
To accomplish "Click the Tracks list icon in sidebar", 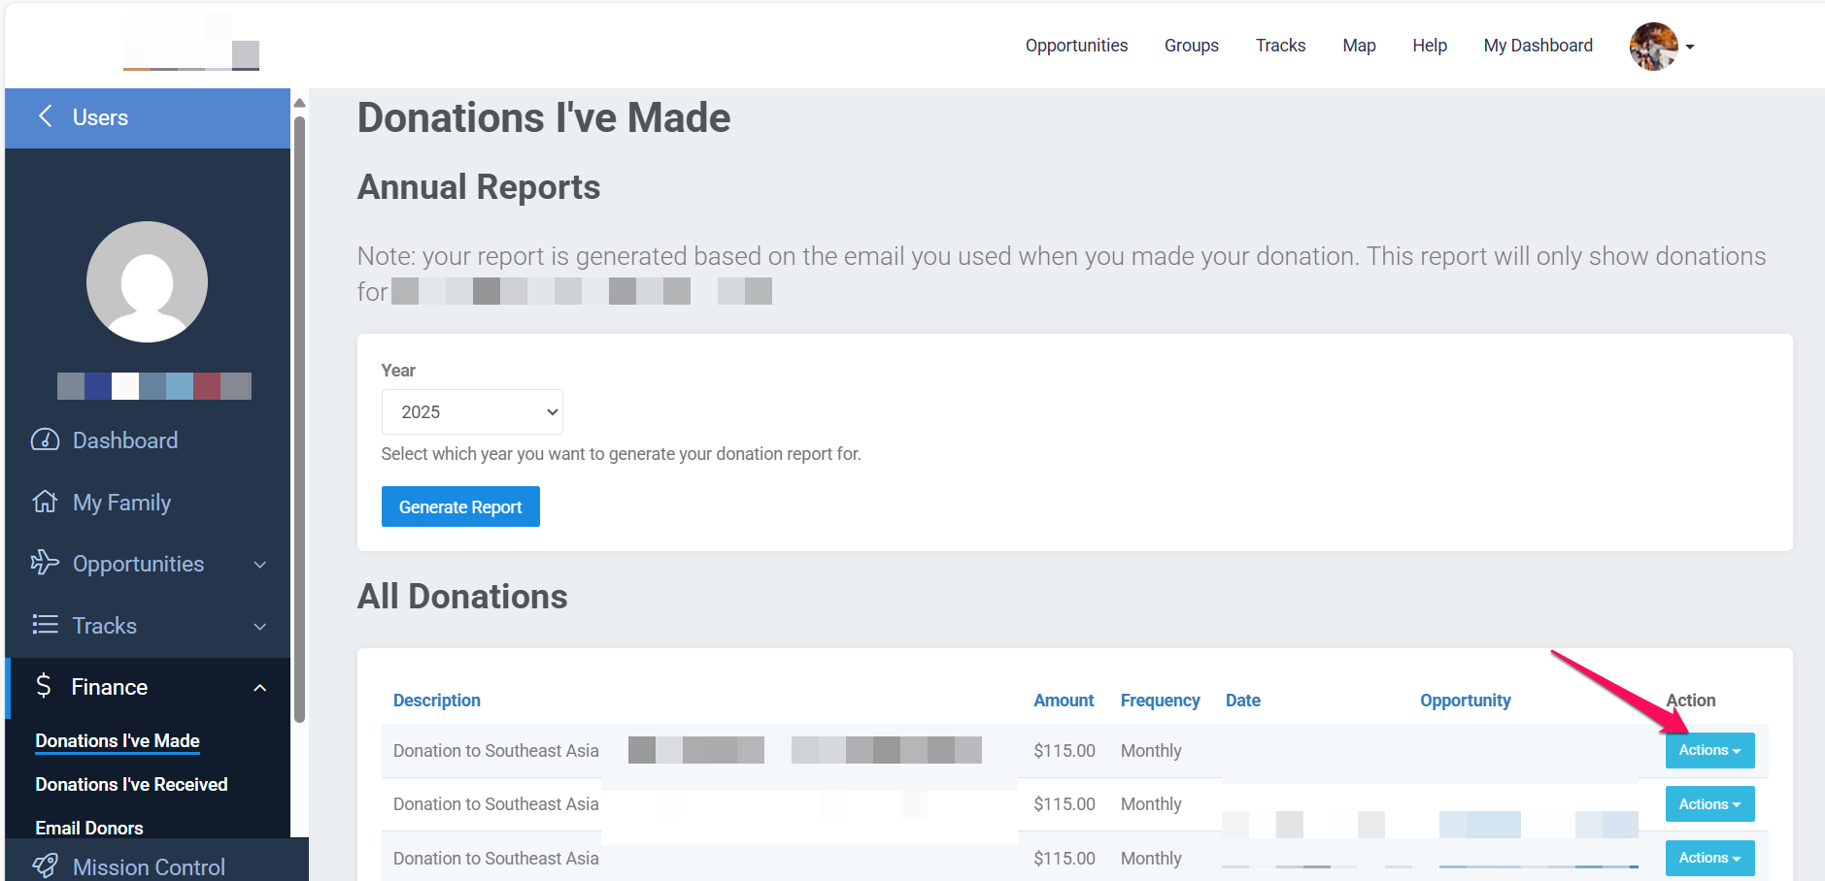I will (45, 625).
